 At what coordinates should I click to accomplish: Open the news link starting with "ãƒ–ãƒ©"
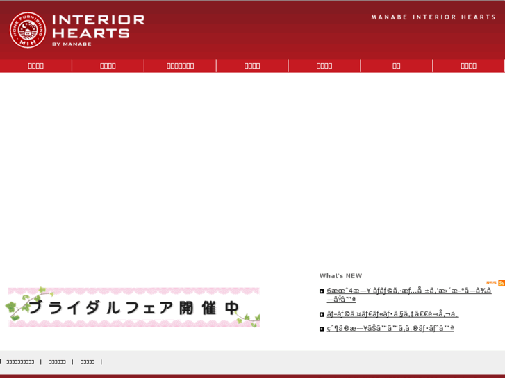(392, 313)
